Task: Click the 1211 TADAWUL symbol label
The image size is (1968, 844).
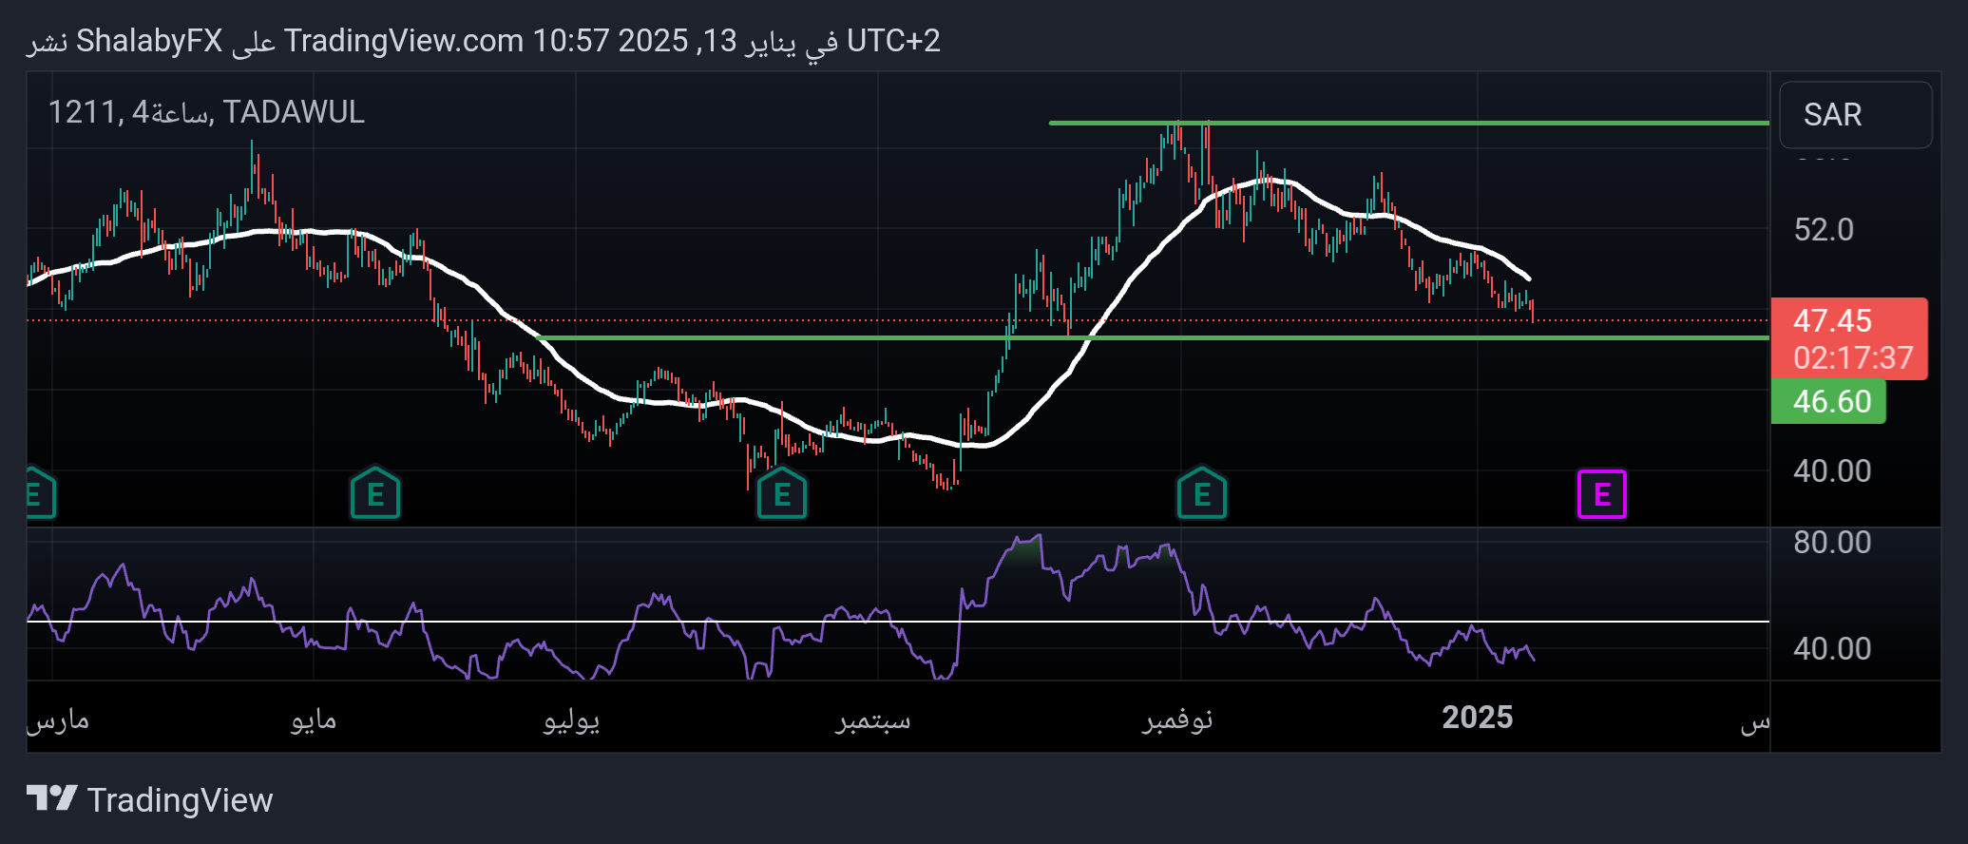Action: (206, 112)
